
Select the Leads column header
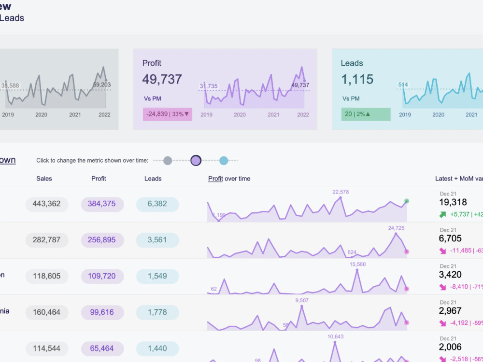153,179
